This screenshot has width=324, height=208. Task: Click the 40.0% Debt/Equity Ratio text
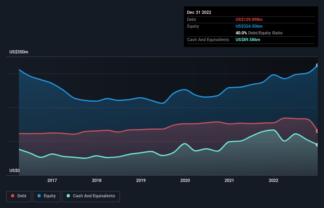tap(259, 33)
